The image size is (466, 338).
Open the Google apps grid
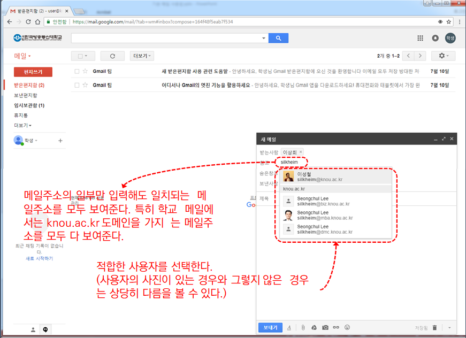[x=420, y=38]
